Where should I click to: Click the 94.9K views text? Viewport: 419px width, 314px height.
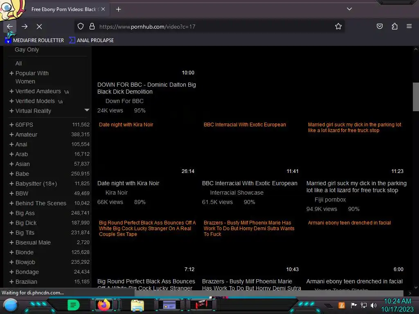coord(322,209)
